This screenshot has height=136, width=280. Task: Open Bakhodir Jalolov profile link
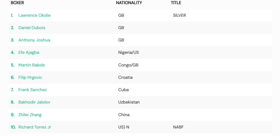pos(34,102)
